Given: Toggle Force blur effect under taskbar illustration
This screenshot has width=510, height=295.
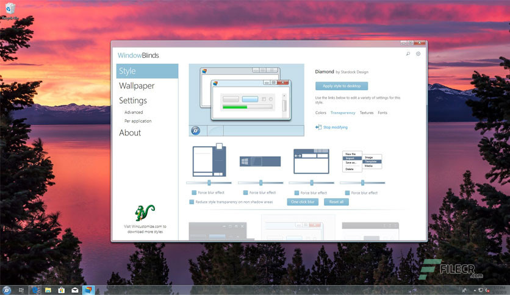Looking at the screenshot, I should point(246,193).
